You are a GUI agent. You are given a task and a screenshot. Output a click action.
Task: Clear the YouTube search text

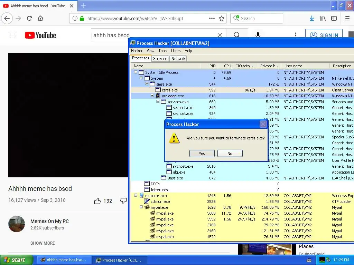tap(220, 35)
